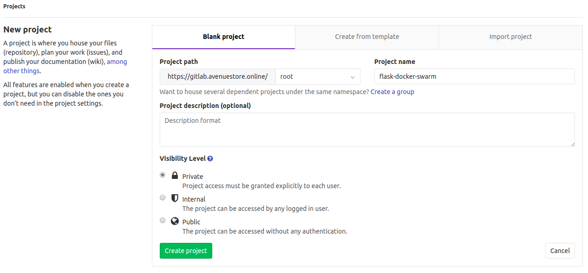Focus the Project description text area
Screen dimensions: 588x273
[x=367, y=130]
